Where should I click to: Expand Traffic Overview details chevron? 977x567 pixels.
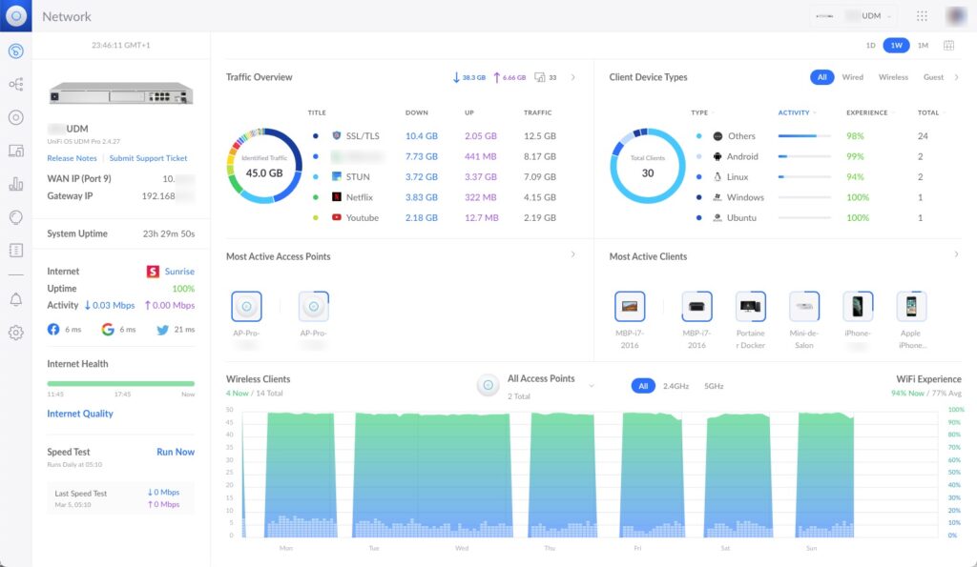(573, 77)
